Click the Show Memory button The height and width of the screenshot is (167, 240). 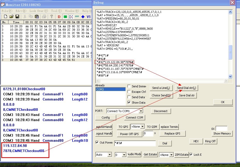tap(222, 133)
